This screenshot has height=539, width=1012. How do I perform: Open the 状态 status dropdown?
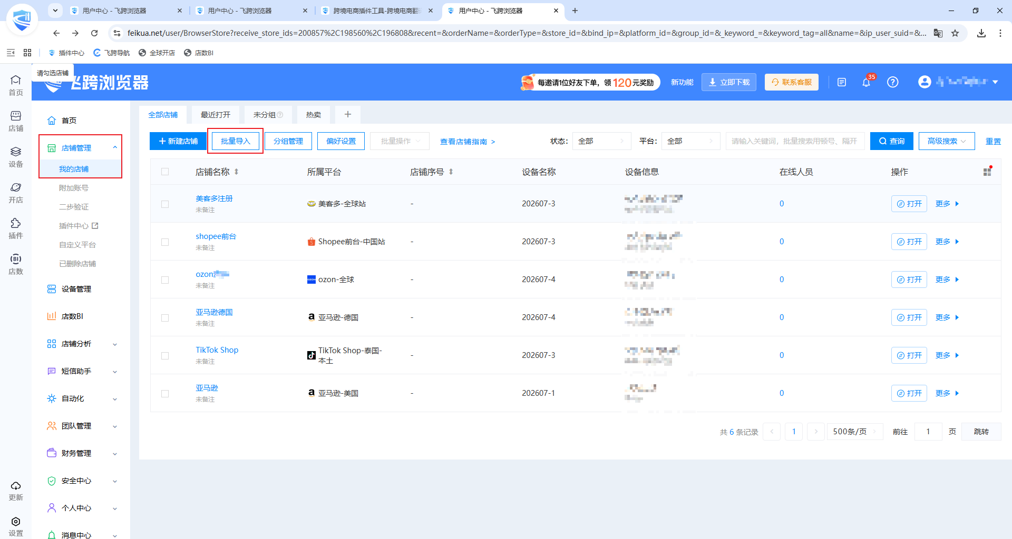pos(601,141)
